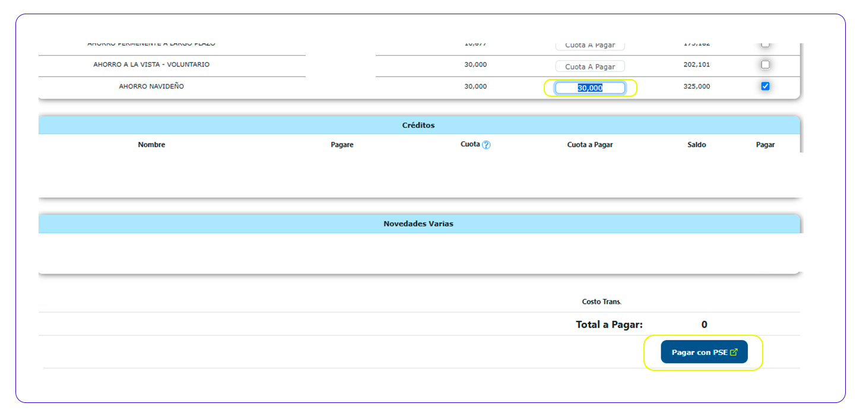Click the Cuota help question mark icon
The width and height of the screenshot is (863, 413).
(x=486, y=145)
